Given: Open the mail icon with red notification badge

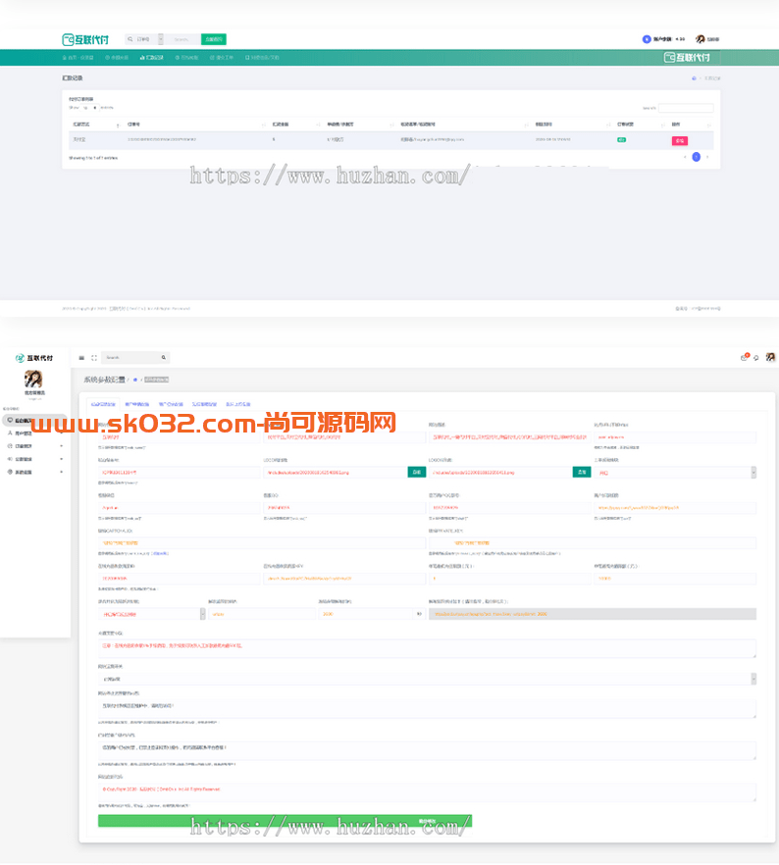Looking at the screenshot, I should (745, 357).
